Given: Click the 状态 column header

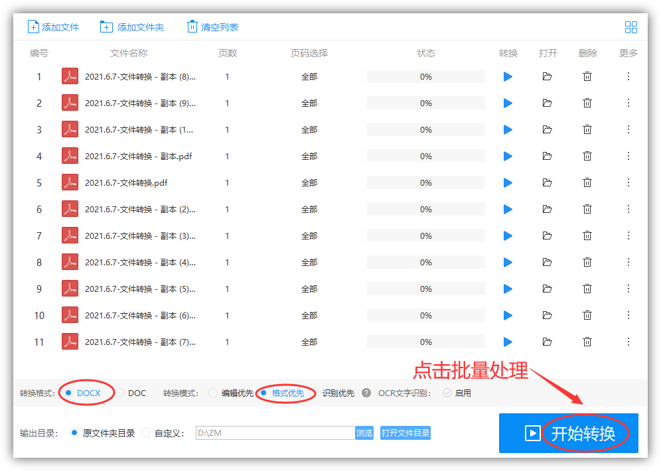Looking at the screenshot, I should coord(426,53).
